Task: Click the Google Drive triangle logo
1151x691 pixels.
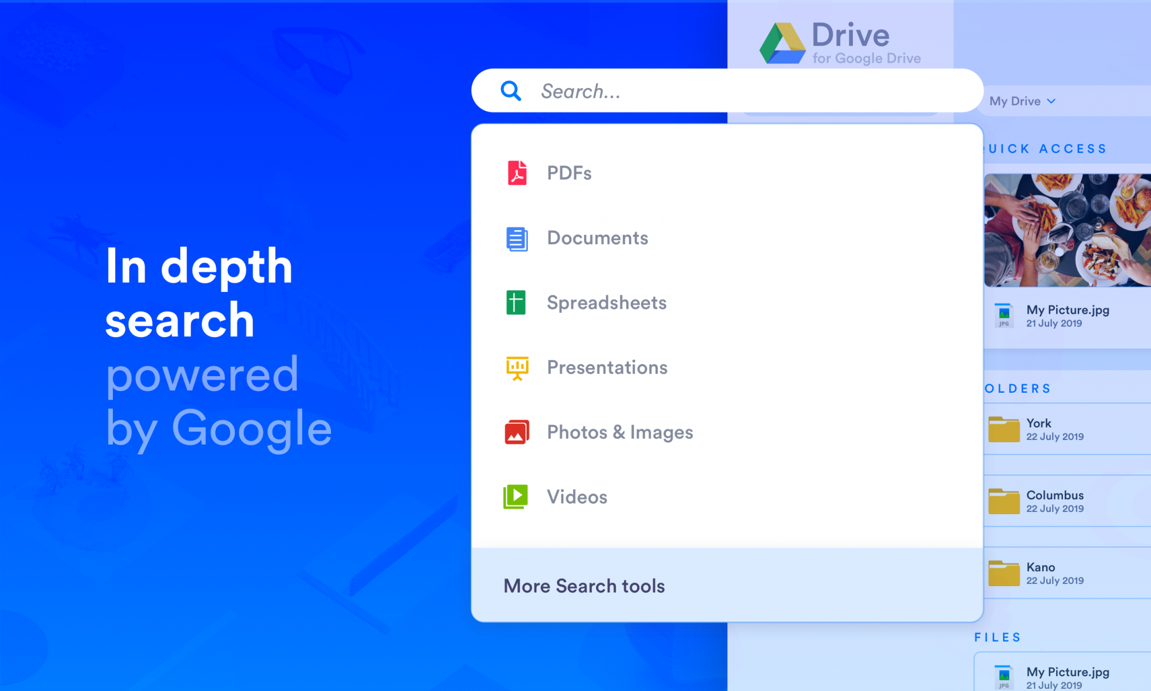Action: click(783, 43)
